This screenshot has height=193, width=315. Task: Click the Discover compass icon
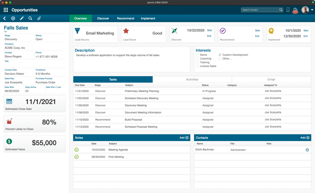pos(174,31)
